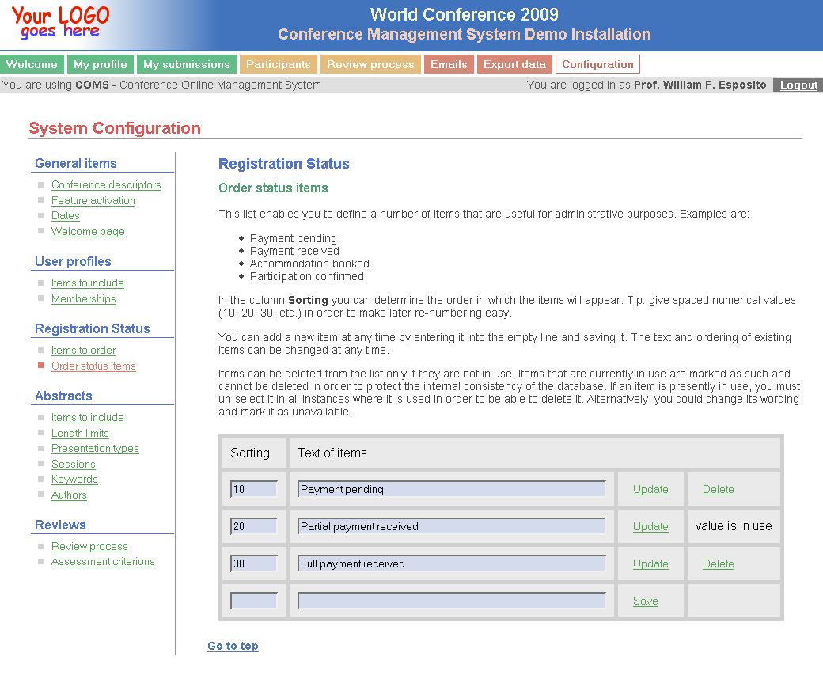Open the Sessions link
This screenshot has width=823, height=679.
tap(74, 464)
